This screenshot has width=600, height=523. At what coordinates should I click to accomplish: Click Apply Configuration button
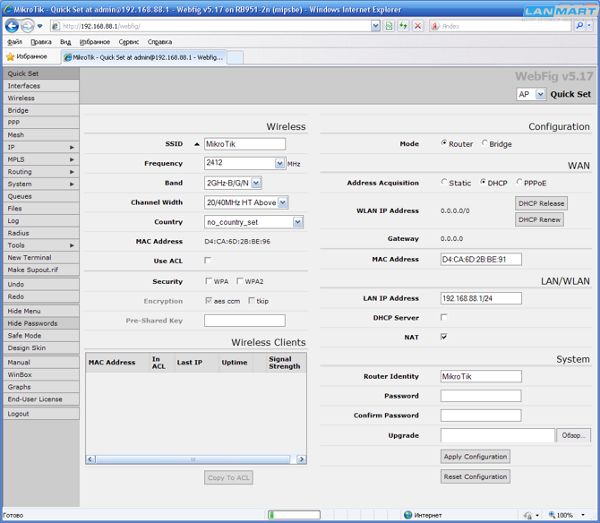coord(476,457)
